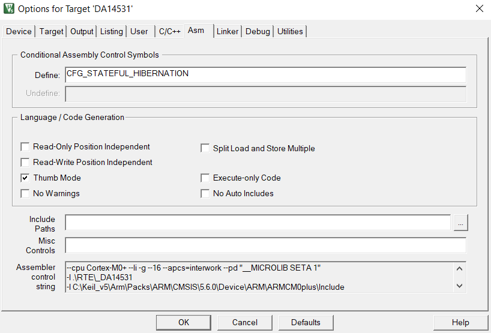Click the Define symbols input field
The width and height of the screenshot is (491, 333).
265,74
